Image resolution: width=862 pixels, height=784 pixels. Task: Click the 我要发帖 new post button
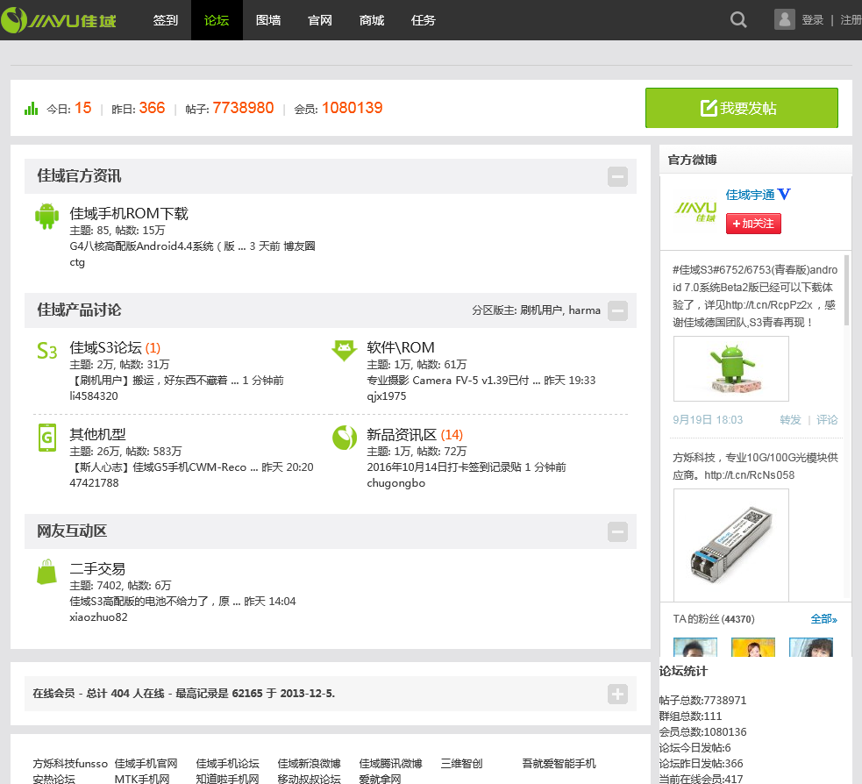pyautogui.click(x=742, y=108)
